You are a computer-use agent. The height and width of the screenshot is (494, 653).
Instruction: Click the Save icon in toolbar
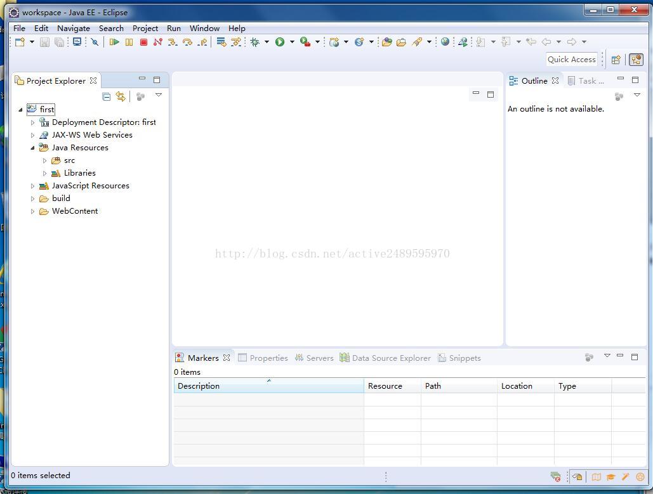[x=44, y=42]
